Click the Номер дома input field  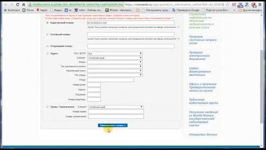pos(94,85)
